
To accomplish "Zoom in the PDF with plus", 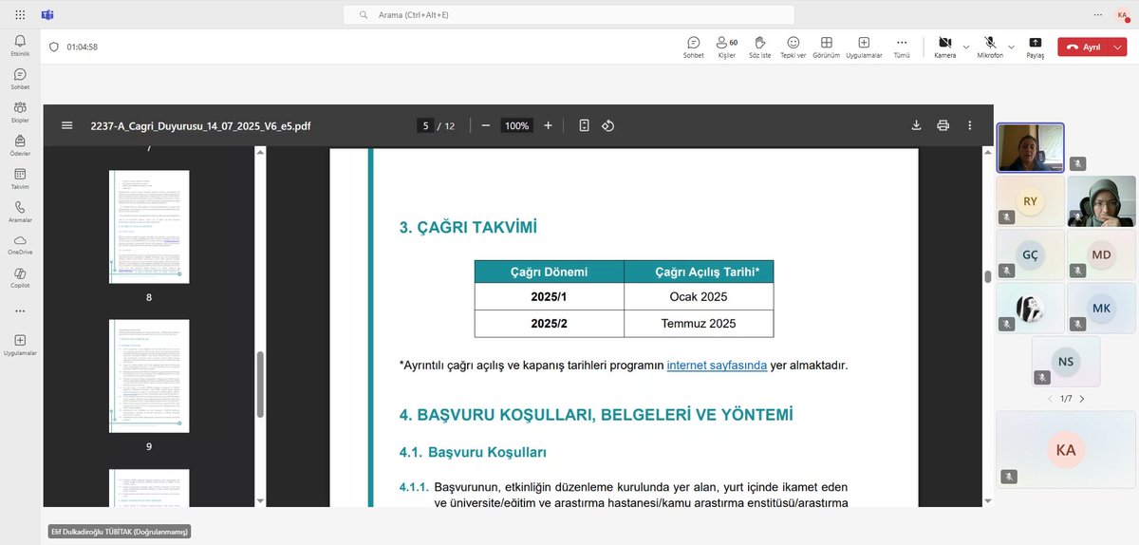I will pyautogui.click(x=548, y=125).
